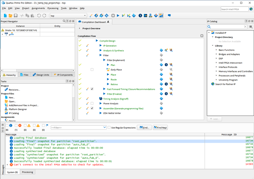254x179 pixels.
Task: Check Use Regular Expressions option
Action: coord(109,128)
